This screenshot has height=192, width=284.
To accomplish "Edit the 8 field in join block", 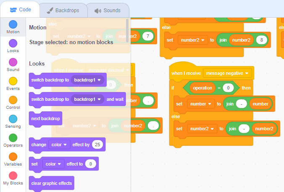I will tap(262, 40).
